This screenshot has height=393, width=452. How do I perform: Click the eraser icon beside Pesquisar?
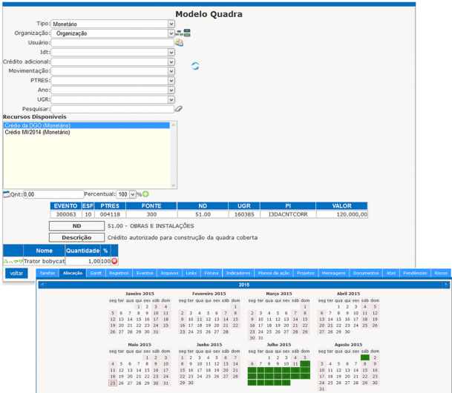coord(179,108)
